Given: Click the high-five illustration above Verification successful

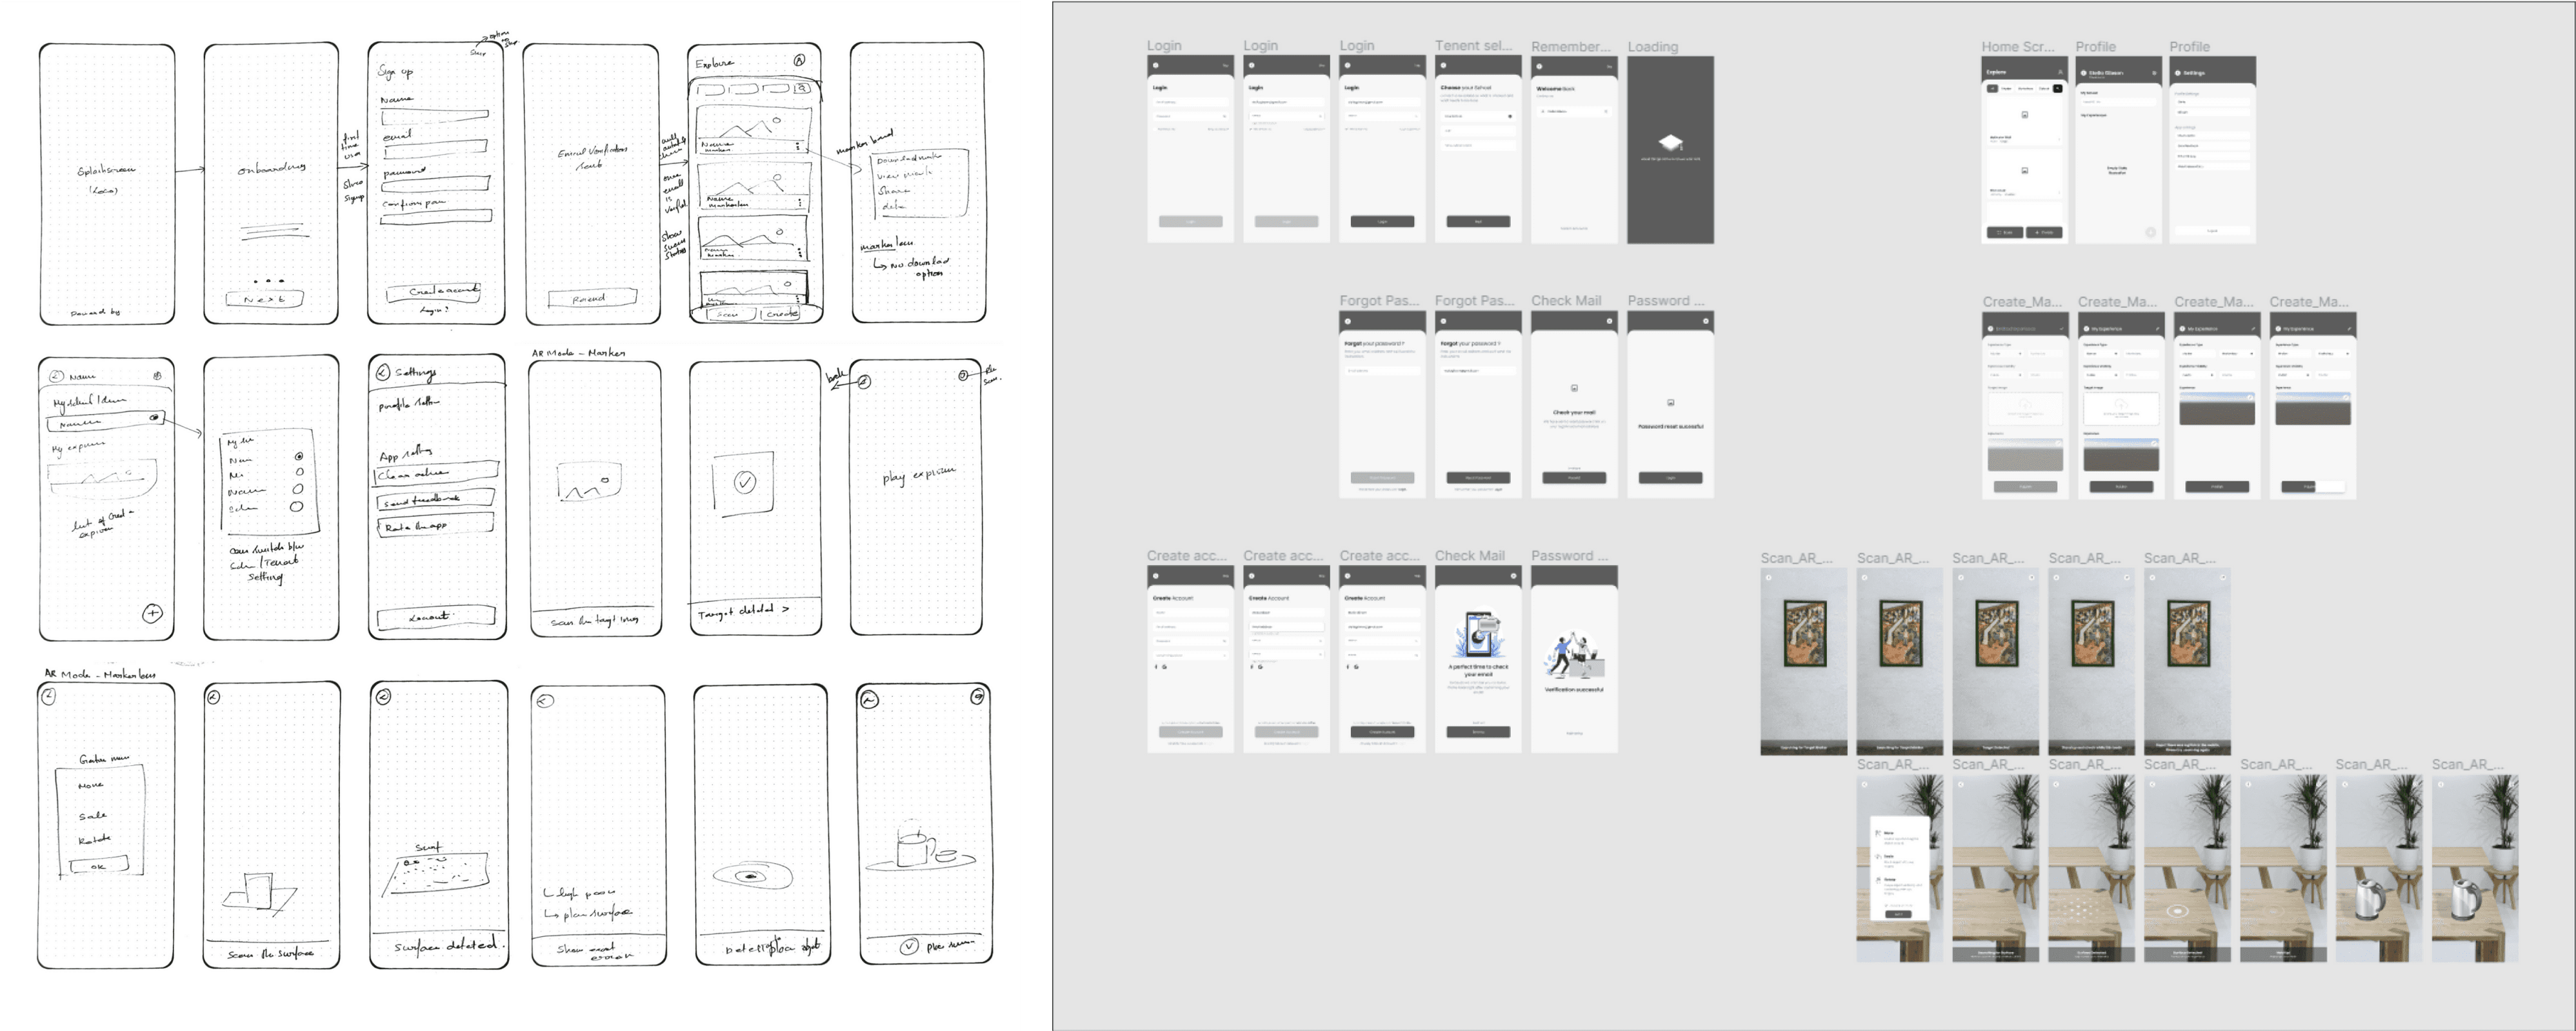Looking at the screenshot, I should 1574,655.
